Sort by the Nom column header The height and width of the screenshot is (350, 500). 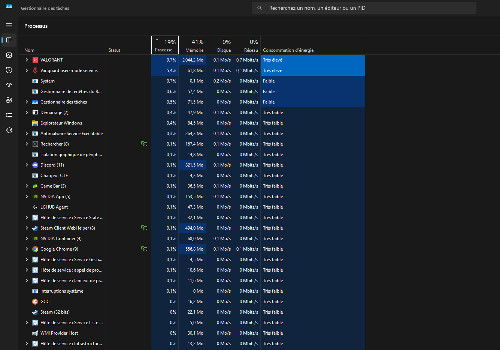(62, 45)
